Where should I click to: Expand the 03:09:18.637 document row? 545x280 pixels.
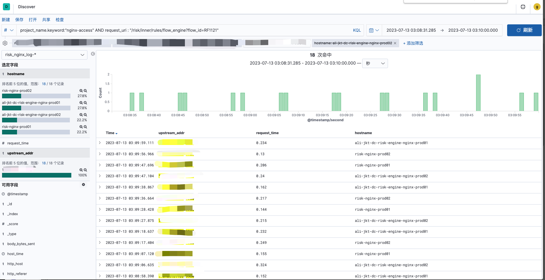pyautogui.click(x=100, y=231)
